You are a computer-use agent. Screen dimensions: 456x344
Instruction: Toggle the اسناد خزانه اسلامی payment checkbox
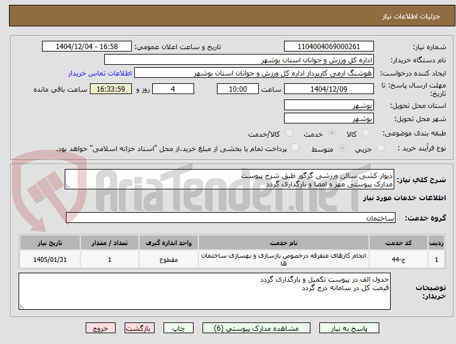pos(295,147)
